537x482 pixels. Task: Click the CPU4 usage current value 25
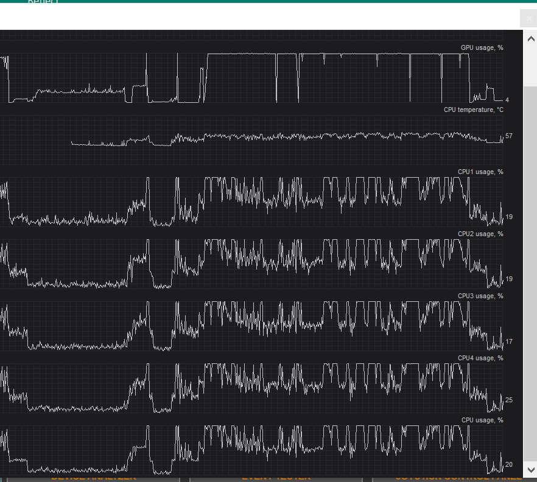[509, 400]
